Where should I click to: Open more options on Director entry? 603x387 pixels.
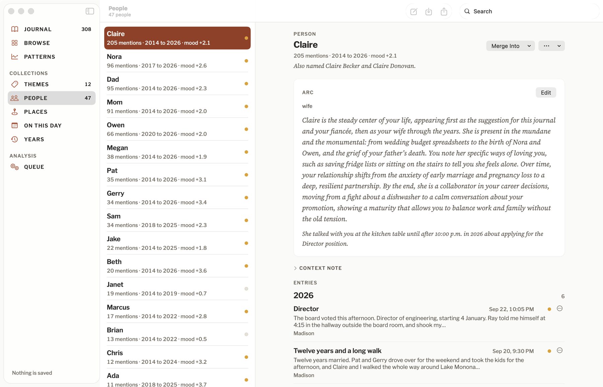coord(559,308)
